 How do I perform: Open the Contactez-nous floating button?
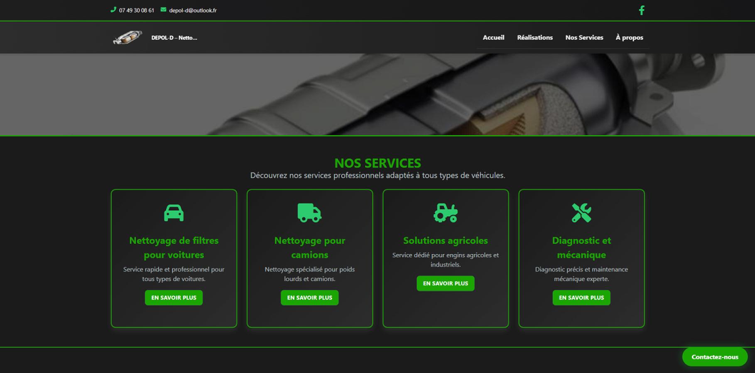point(714,357)
